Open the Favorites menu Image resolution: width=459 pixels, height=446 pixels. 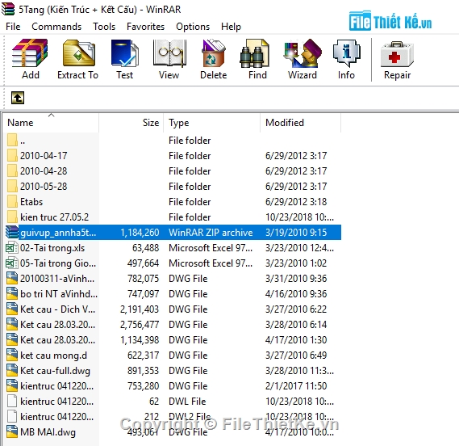[145, 27]
